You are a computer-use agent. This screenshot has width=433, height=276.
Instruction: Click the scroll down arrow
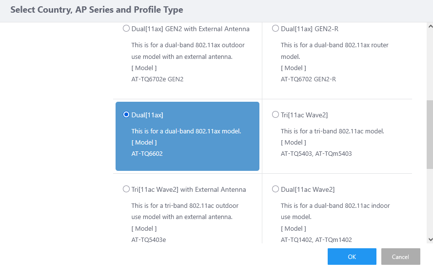[430, 239]
